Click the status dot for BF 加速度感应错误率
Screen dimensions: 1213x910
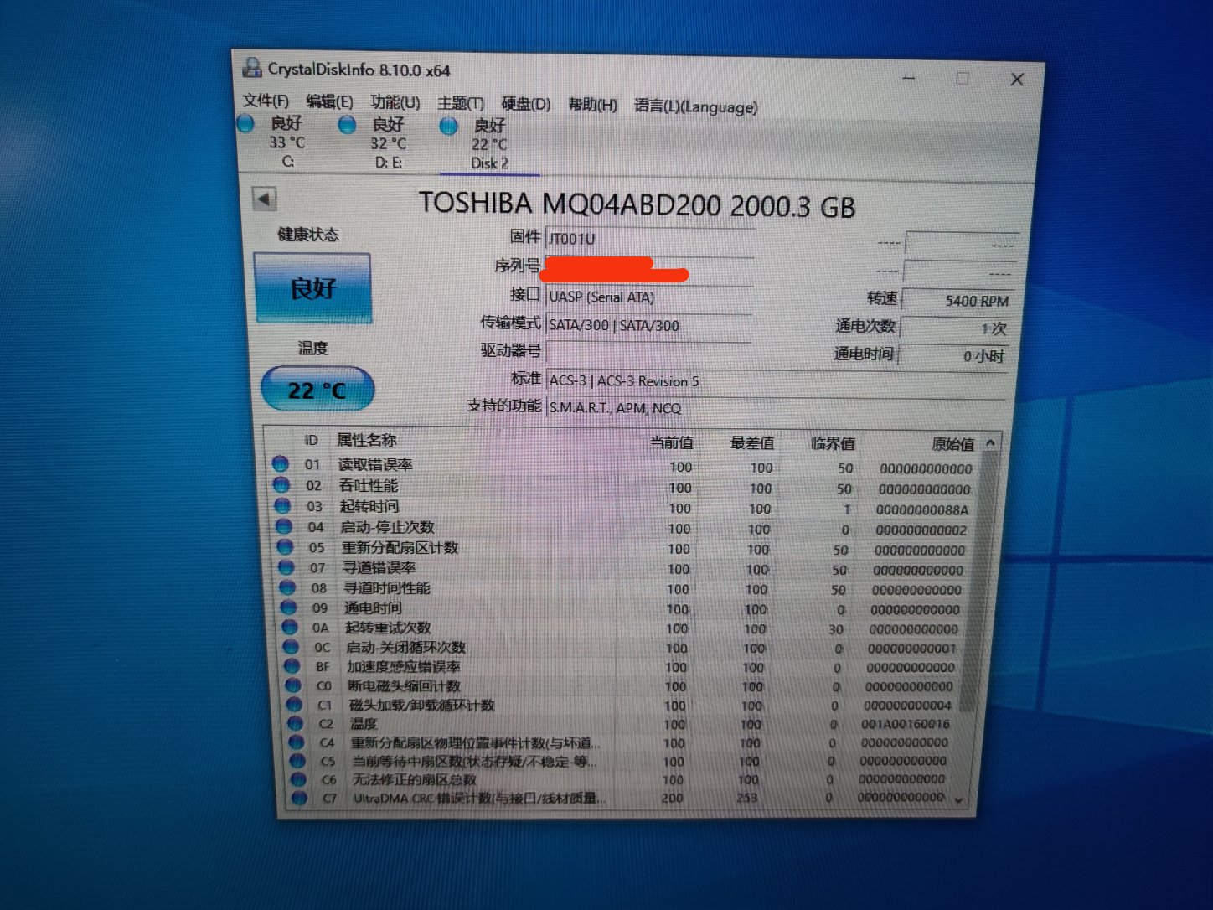click(292, 666)
